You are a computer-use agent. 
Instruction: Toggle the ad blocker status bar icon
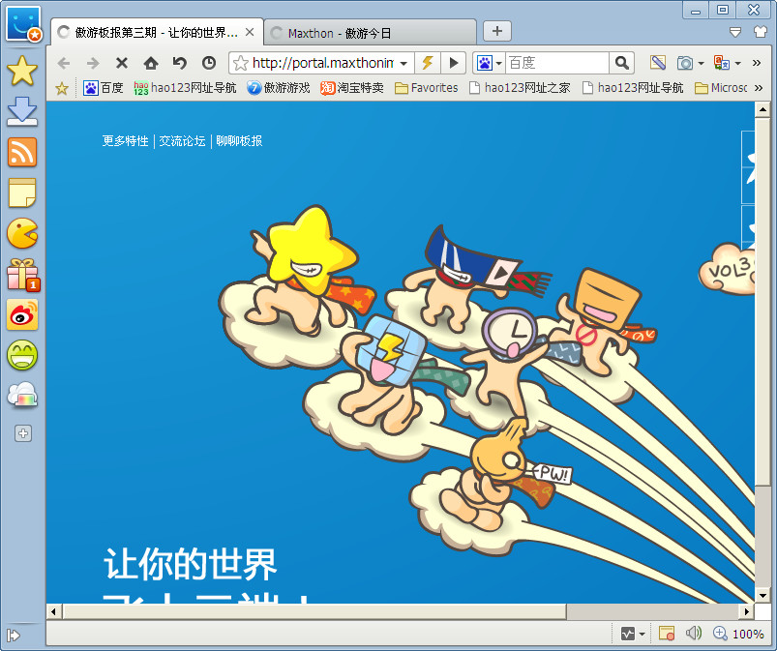[667, 634]
